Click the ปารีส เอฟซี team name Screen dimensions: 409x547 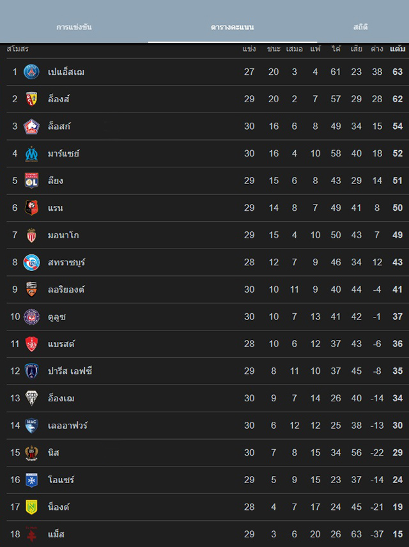70,371
